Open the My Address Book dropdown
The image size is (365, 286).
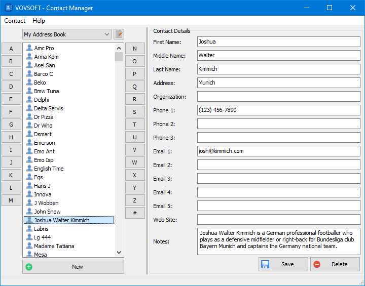tap(67, 34)
